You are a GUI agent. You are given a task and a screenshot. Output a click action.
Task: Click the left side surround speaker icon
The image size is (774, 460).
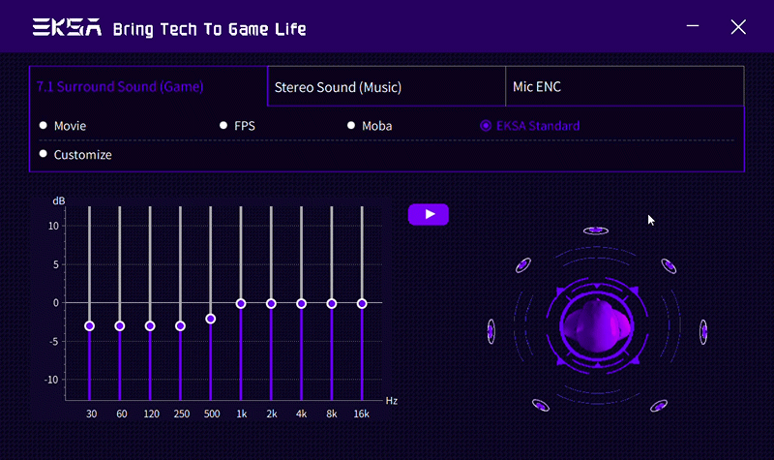491,331
